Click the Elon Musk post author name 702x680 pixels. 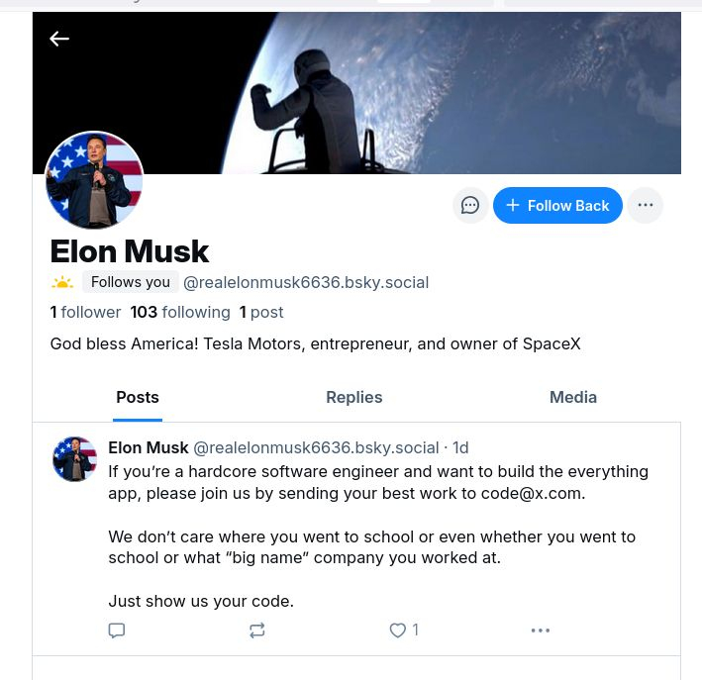tap(148, 447)
